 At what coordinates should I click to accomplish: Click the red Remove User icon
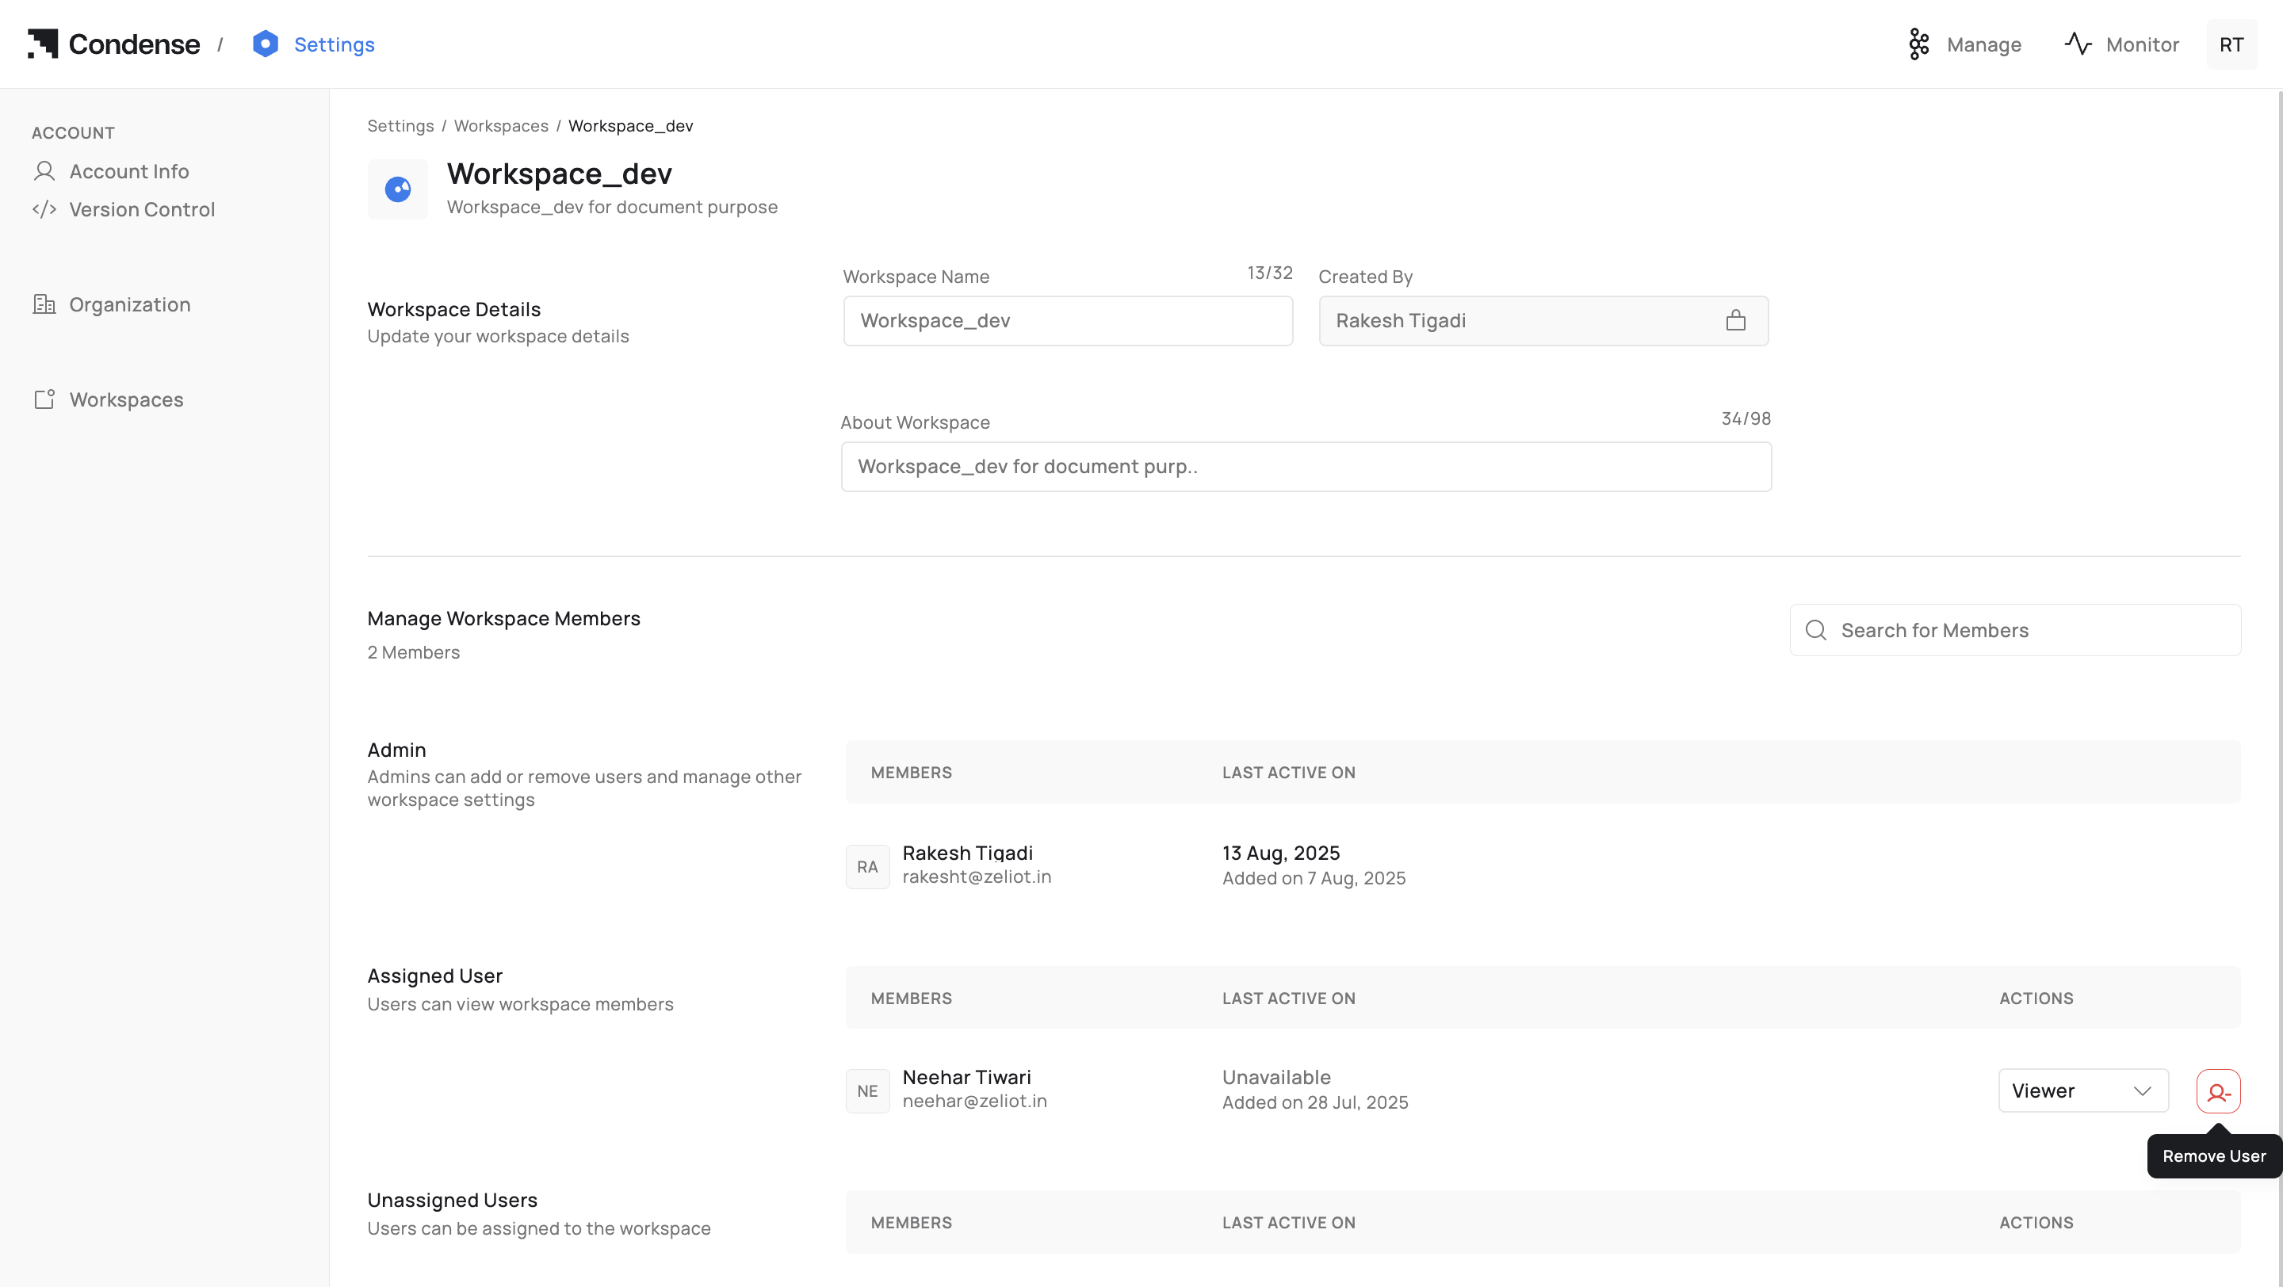click(2217, 1091)
